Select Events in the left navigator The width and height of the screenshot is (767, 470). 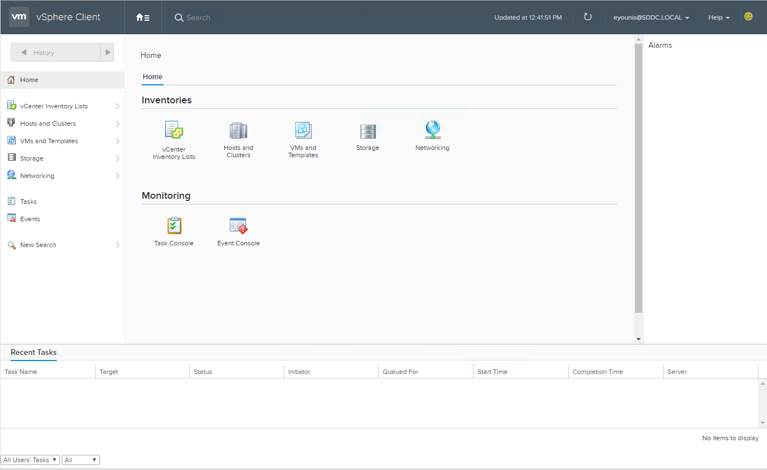coord(30,219)
